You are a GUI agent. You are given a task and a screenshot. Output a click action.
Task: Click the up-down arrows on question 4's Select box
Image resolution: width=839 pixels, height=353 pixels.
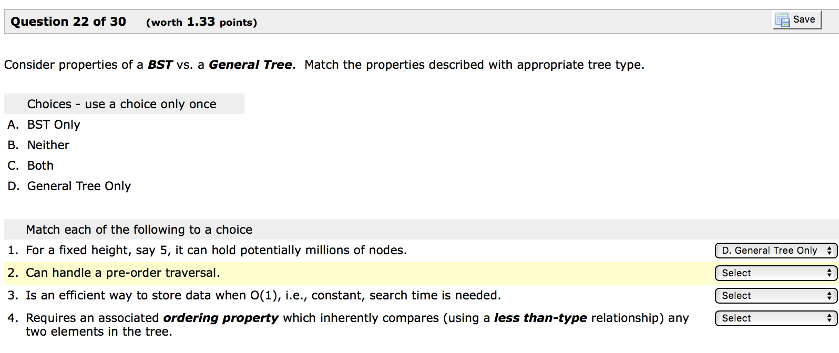tap(828, 318)
